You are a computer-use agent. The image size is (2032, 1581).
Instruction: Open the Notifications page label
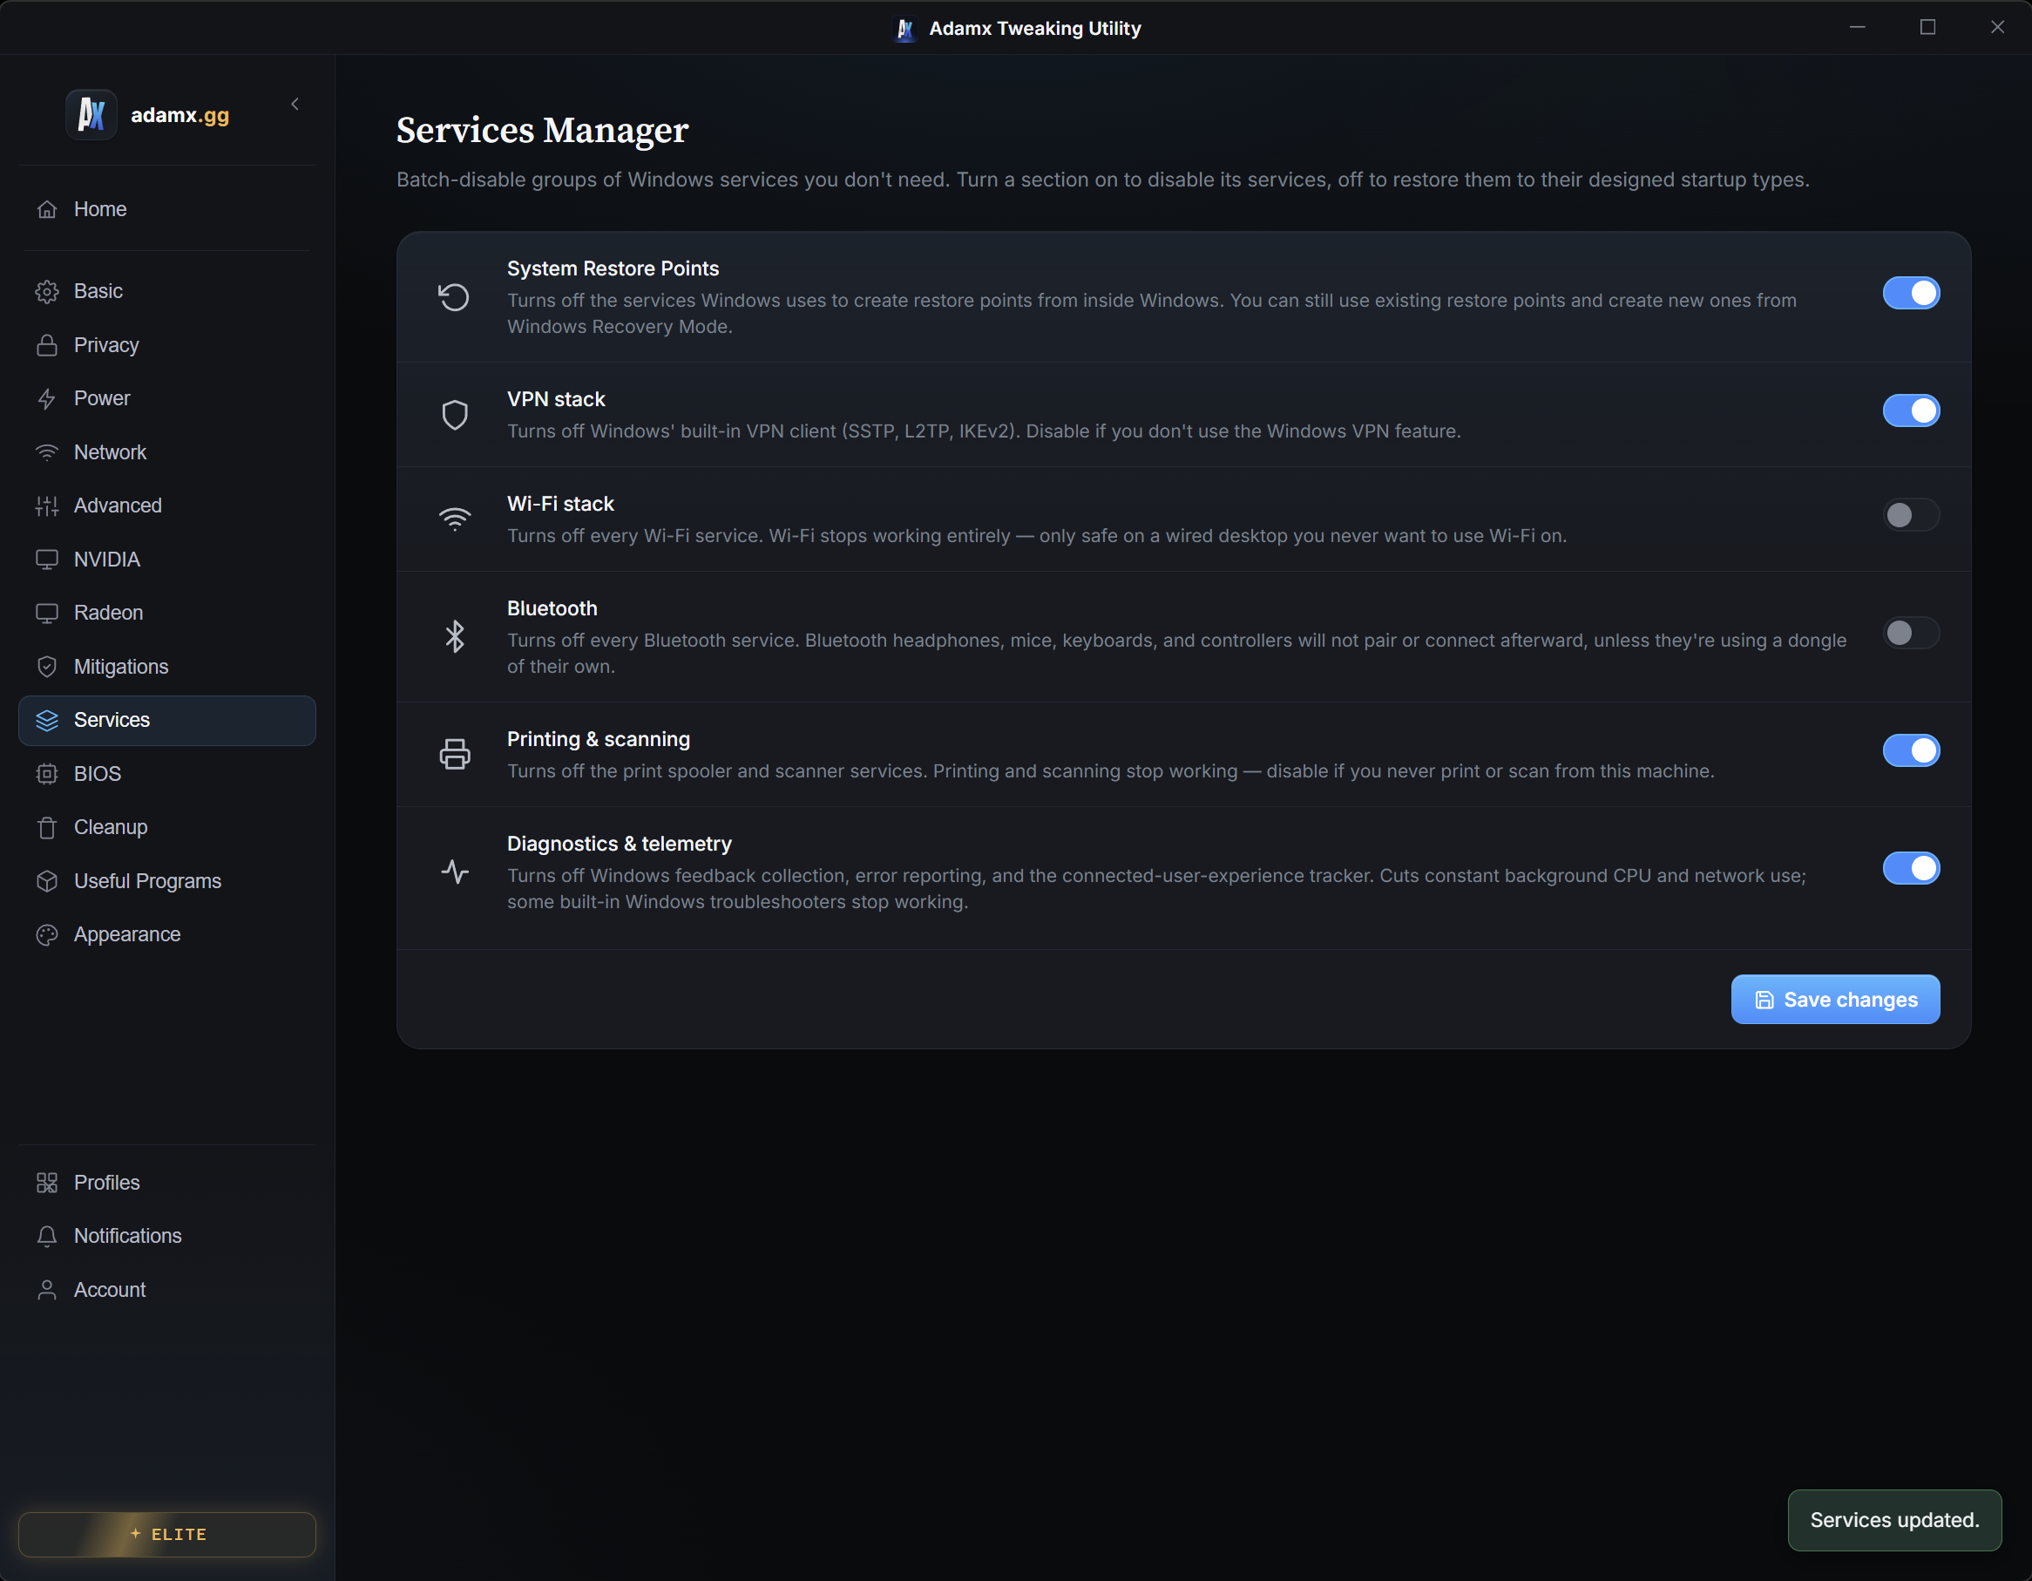tap(127, 1236)
